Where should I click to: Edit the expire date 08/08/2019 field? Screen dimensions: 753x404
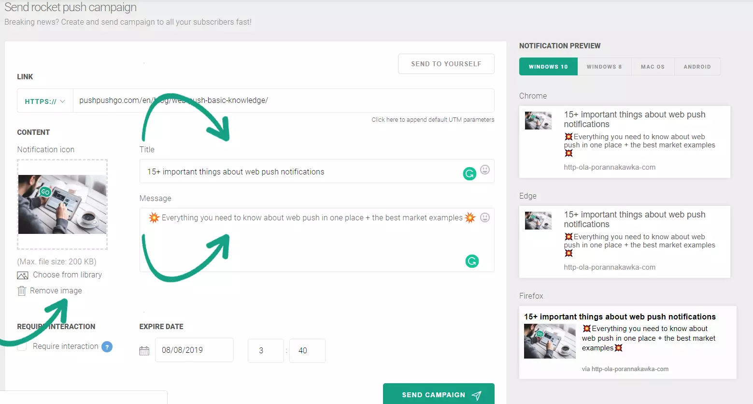click(194, 350)
